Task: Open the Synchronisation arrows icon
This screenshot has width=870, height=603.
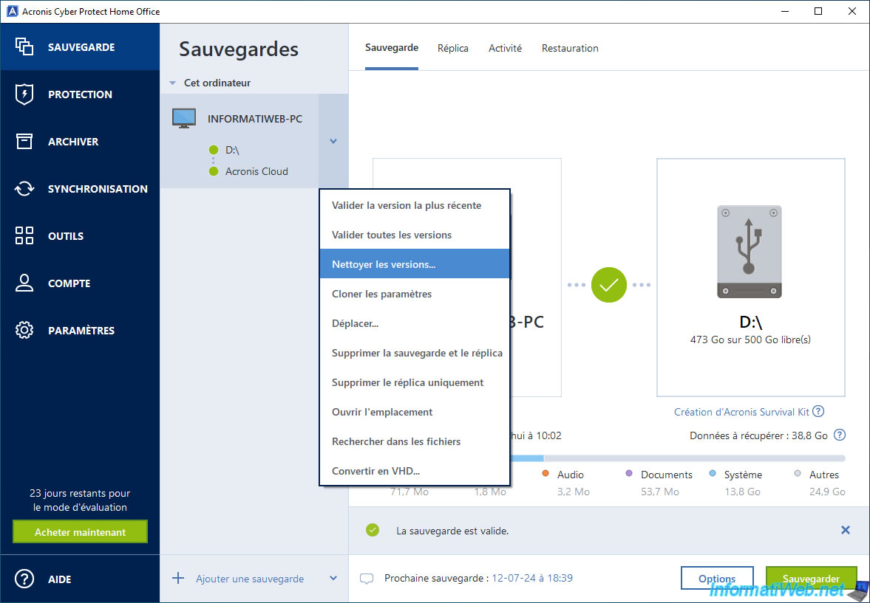Action: pyautogui.click(x=24, y=189)
